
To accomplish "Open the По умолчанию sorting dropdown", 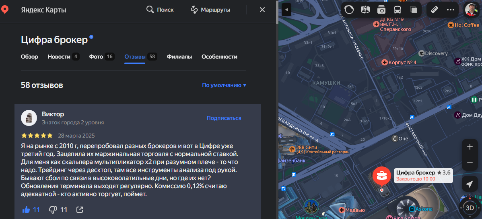I will 224,85.
